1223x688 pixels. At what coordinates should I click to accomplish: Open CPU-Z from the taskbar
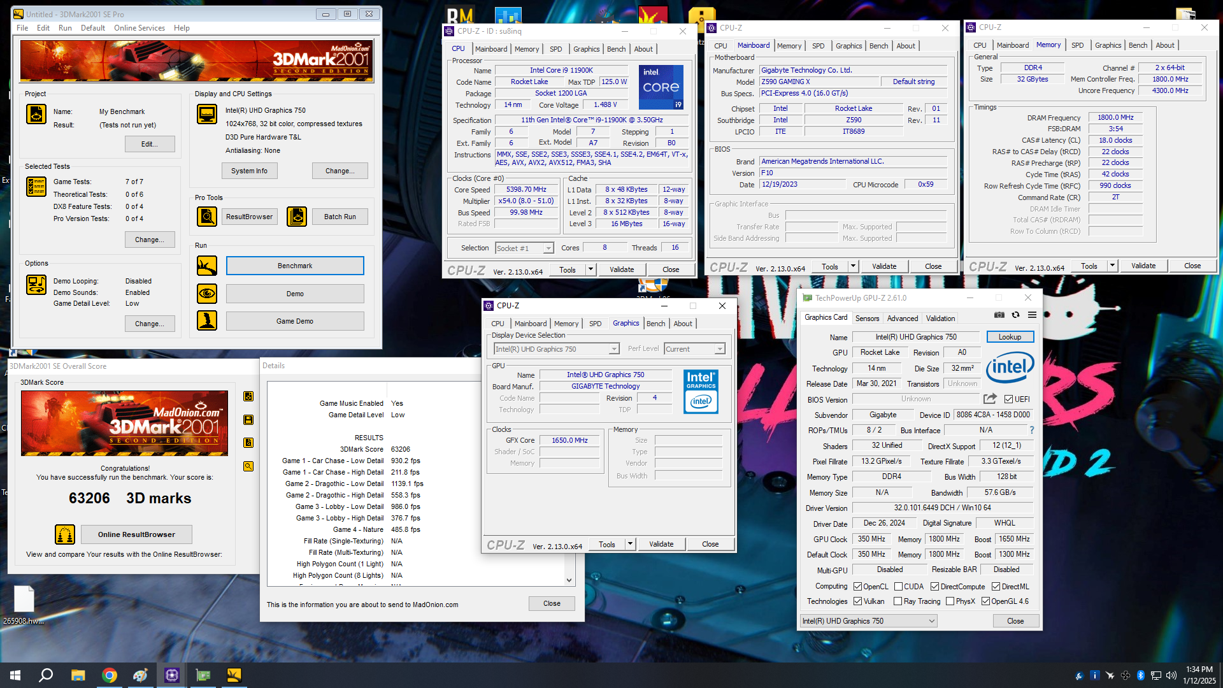pos(172,675)
